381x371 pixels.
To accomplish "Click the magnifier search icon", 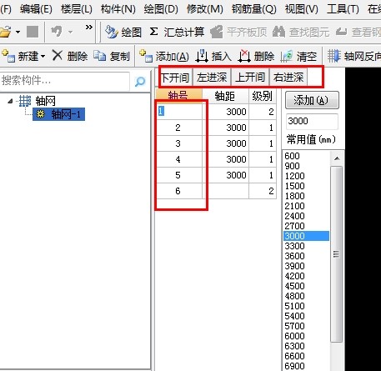I will point(140,82).
